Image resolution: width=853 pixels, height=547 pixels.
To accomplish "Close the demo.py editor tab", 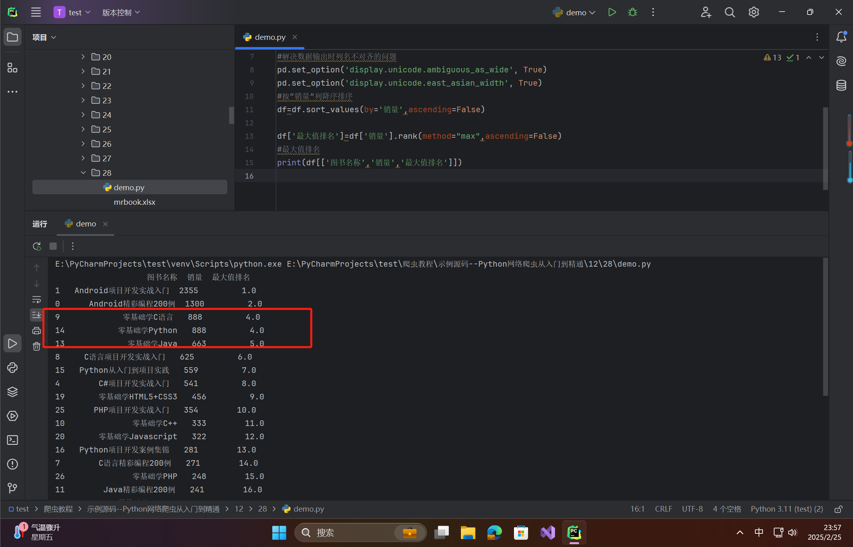I will [295, 37].
